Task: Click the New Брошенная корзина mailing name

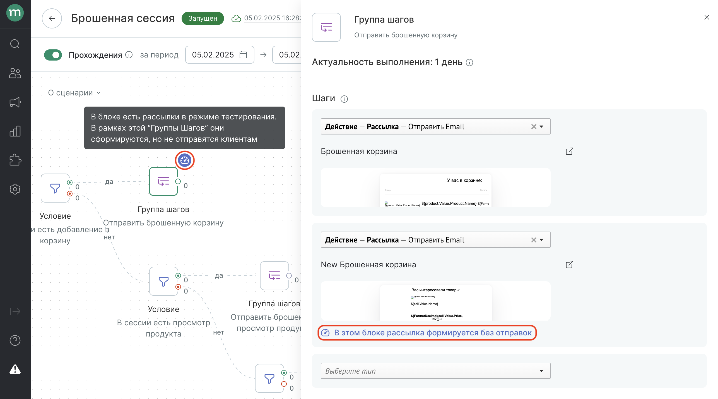Action: pyautogui.click(x=368, y=265)
